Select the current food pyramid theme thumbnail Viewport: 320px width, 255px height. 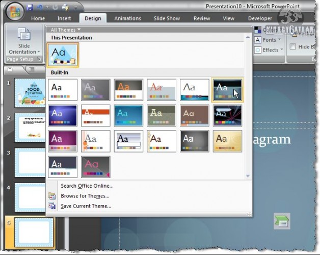pyautogui.click(x=63, y=55)
